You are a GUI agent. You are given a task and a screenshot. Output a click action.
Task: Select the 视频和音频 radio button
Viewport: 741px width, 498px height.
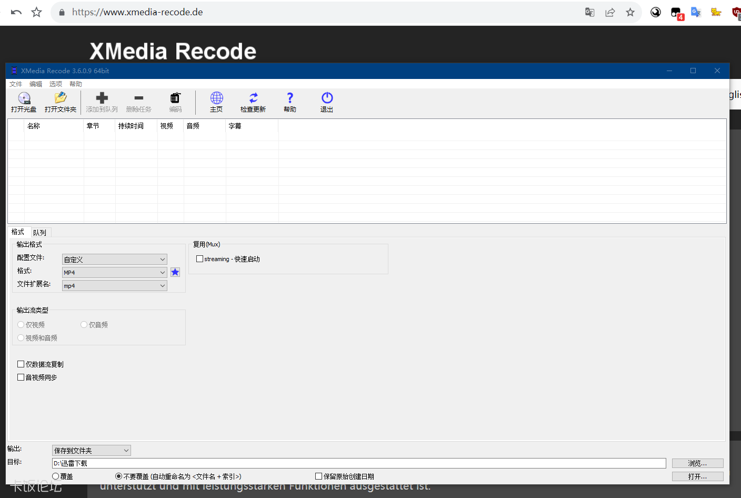pyautogui.click(x=21, y=338)
